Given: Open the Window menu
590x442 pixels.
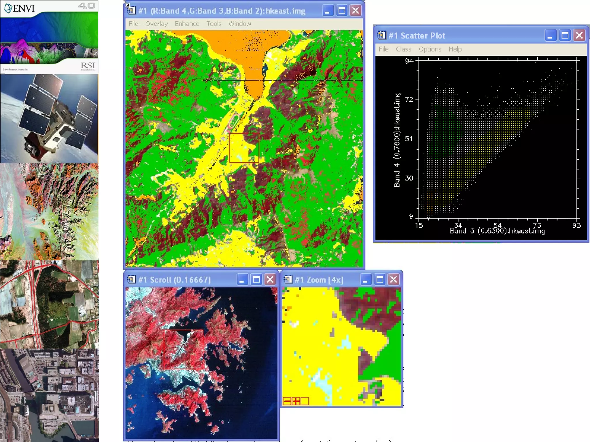Looking at the screenshot, I should [240, 24].
